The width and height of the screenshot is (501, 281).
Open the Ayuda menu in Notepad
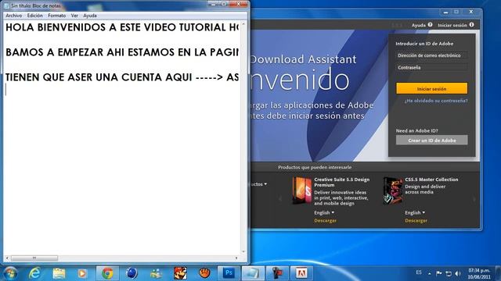pos(90,16)
